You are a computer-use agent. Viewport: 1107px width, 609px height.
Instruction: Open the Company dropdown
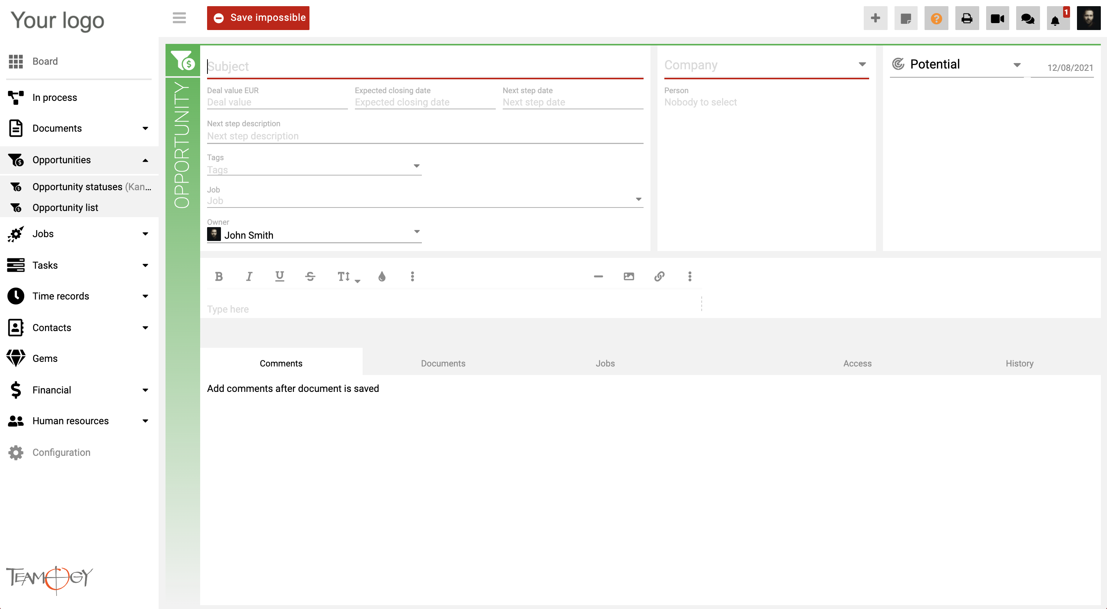point(766,65)
